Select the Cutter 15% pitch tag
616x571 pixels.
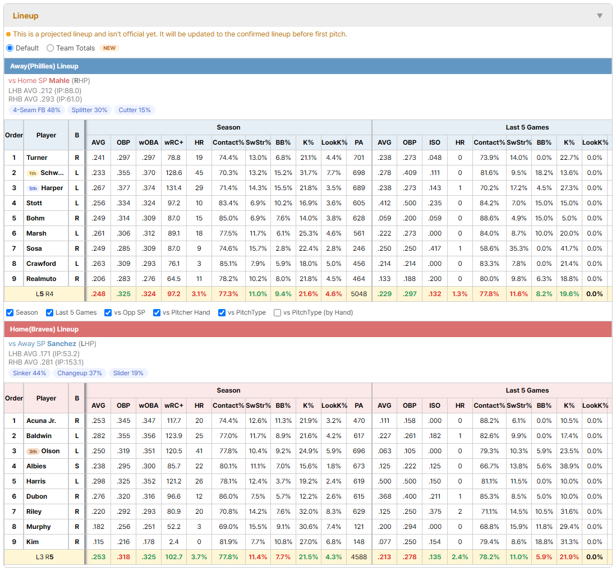point(135,110)
